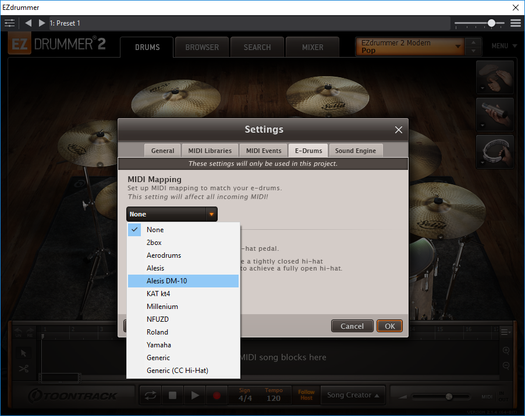
Task: Open the MIXER main tab
Action: [313, 47]
